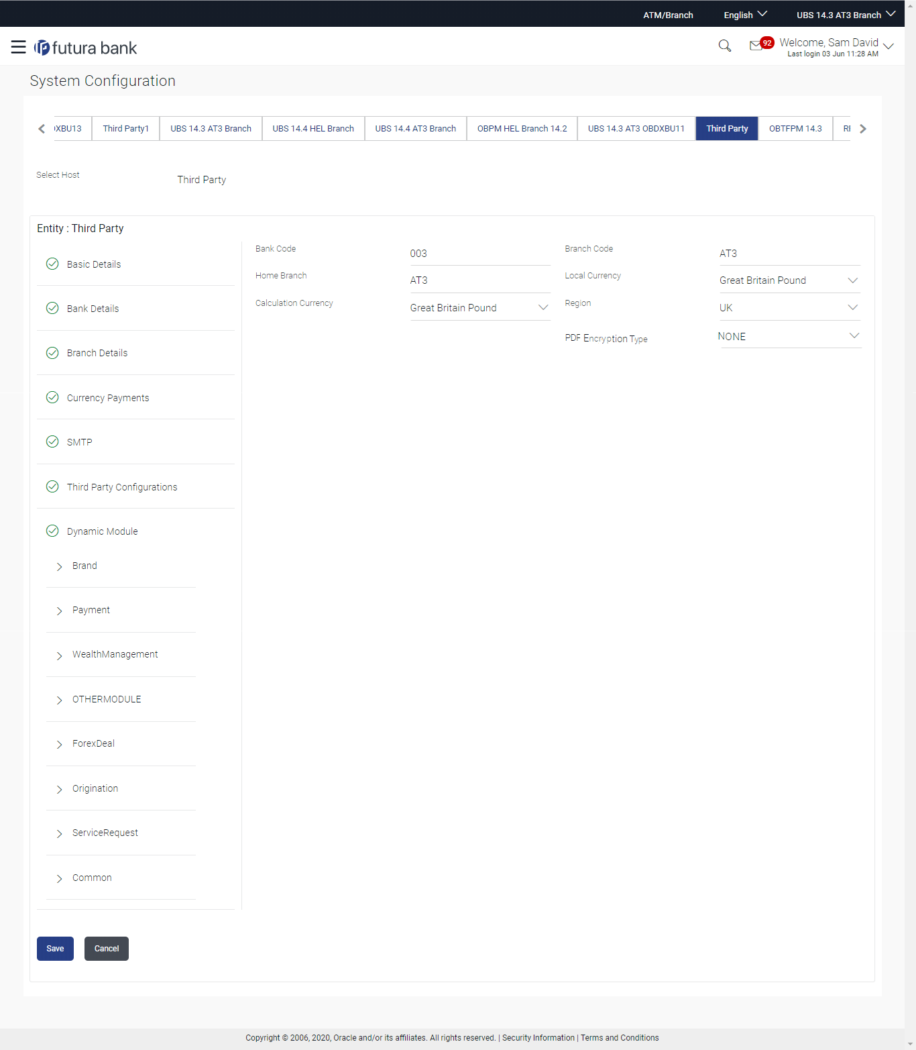Screen dimensions: 916x1050
Task: Click Dynamic Module checkmark icon
Action: tap(52, 531)
